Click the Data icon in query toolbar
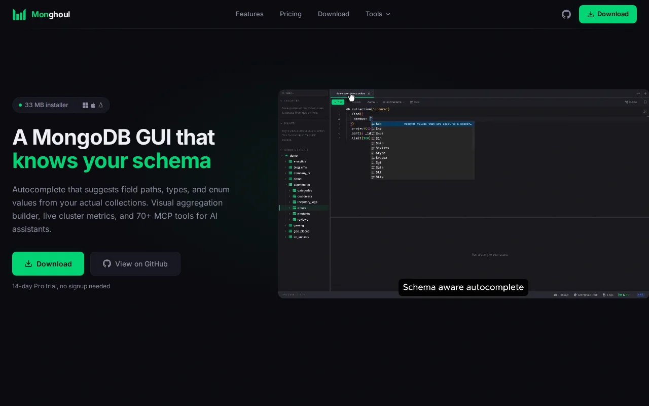This screenshot has height=406, width=649. point(412,102)
